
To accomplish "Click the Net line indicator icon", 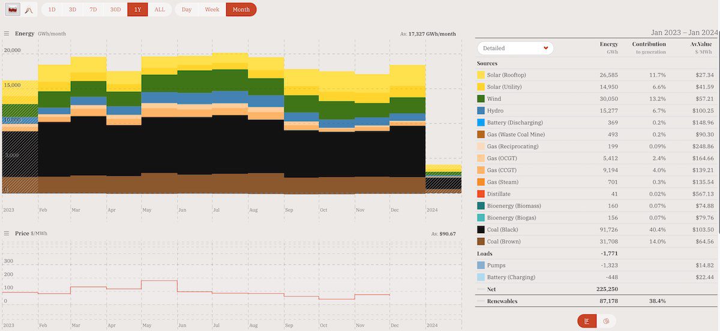I will pyautogui.click(x=481, y=289).
